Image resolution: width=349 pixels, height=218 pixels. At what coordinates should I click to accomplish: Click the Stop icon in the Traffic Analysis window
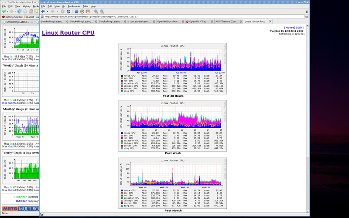[x=25, y=11]
